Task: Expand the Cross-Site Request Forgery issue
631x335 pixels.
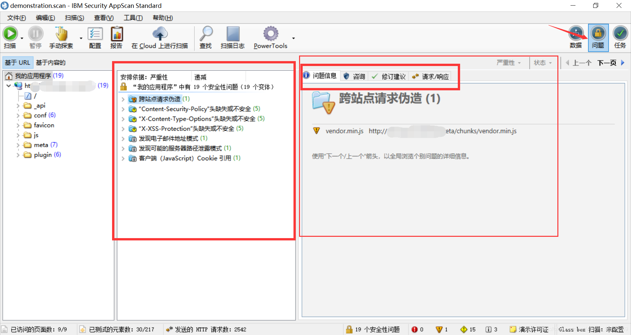Action: pos(123,99)
